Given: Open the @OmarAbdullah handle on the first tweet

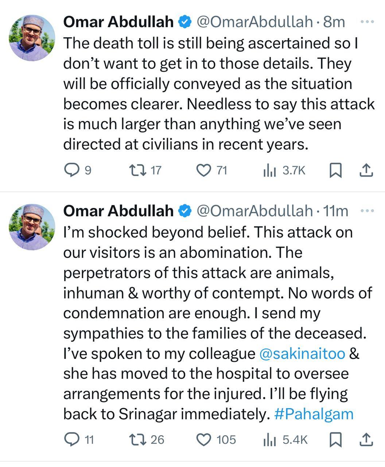Looking at the screenshot, I should pos(254,22).
